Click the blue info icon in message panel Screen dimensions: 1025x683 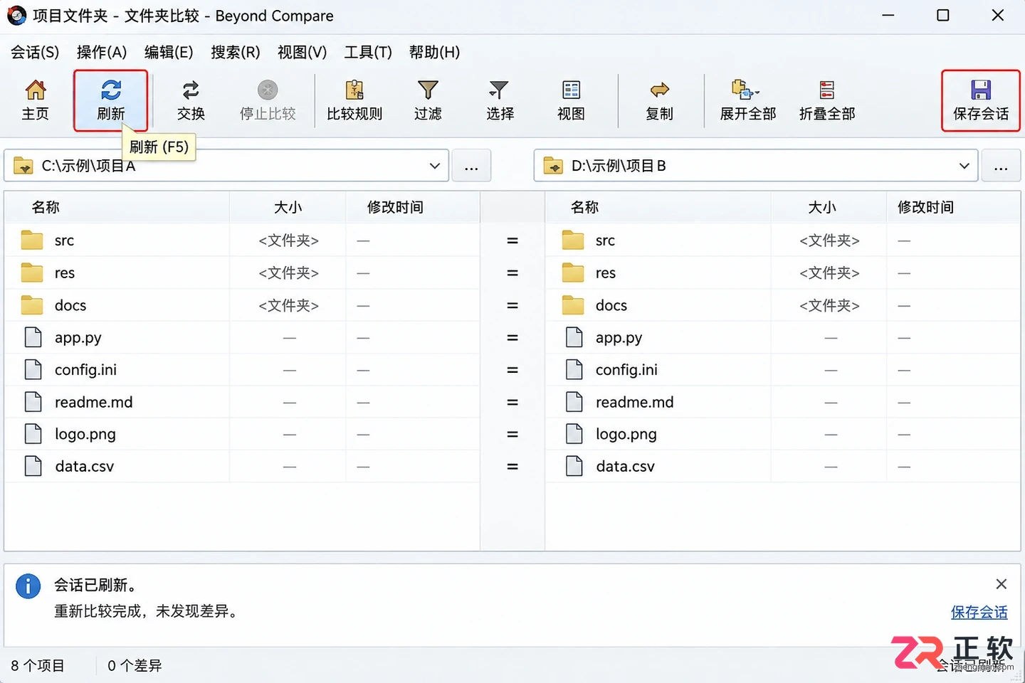pyautogui.click(x=28, y=586)
